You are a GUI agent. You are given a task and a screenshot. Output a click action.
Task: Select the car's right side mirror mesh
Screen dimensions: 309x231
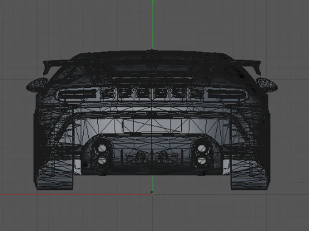click(267, 85)
